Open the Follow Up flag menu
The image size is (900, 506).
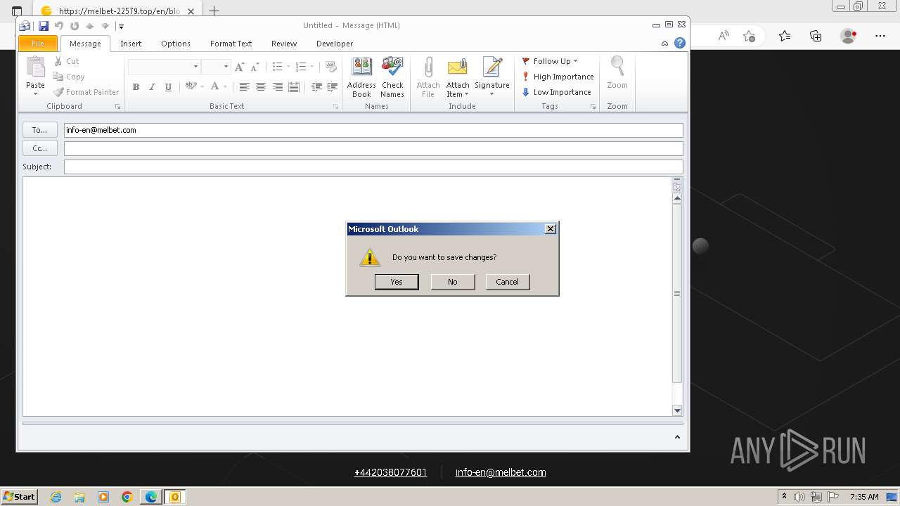point(550,61)
